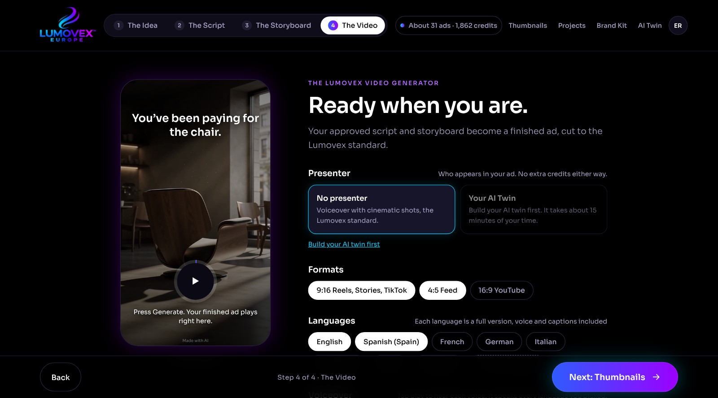Select the No presenter option
The height and width of the screenshot is (398, 718).
[x=381, y=209]
